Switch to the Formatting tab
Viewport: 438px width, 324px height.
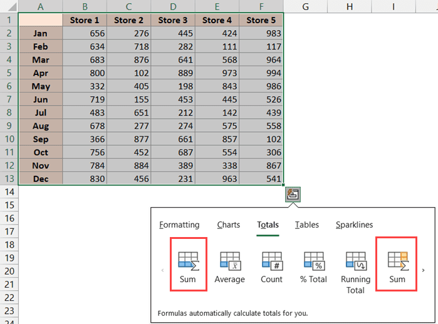pyautogui.click(x=179, y=225)
